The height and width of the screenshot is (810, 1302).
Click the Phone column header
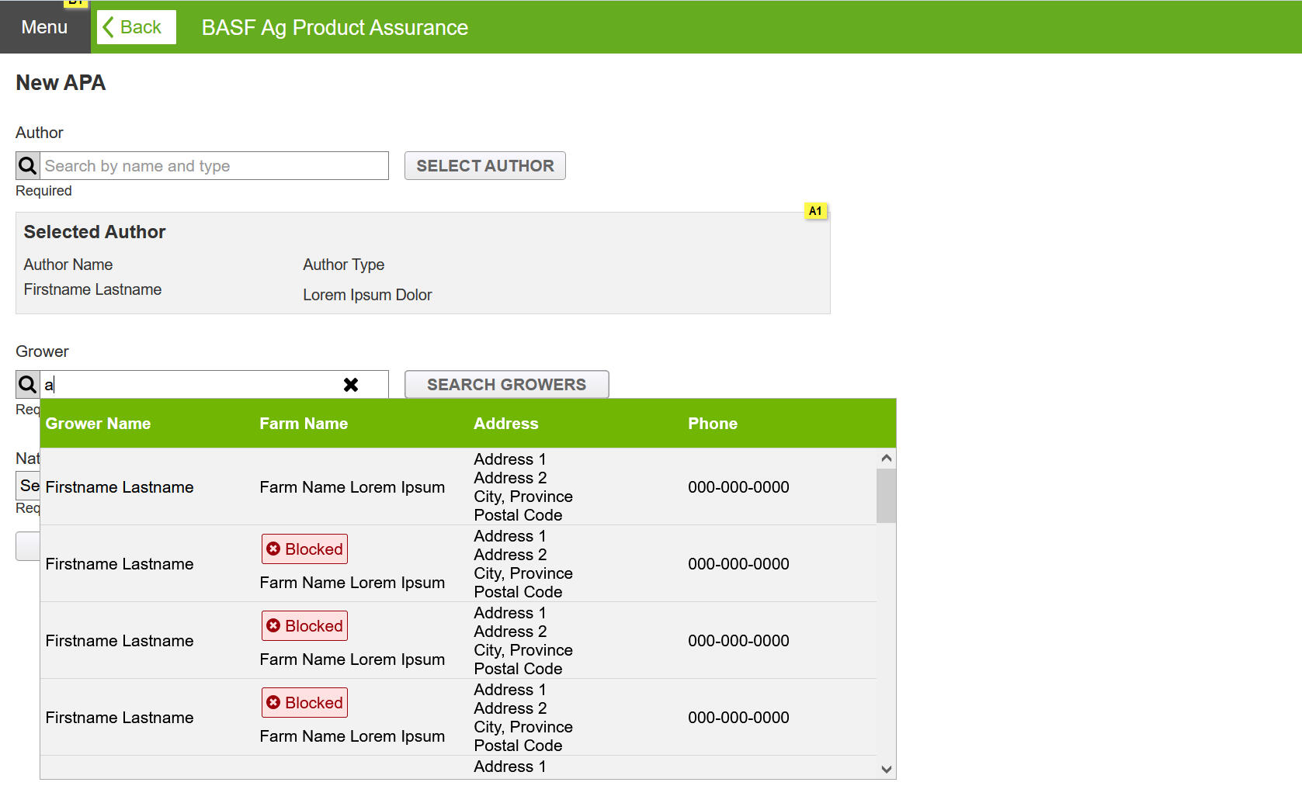click(x=712, y=424)
